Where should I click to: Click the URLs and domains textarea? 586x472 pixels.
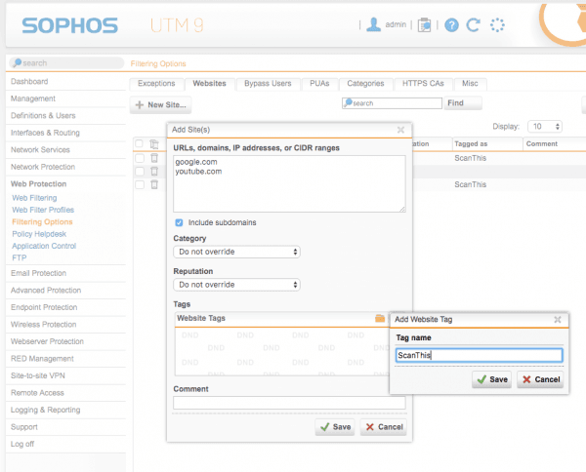pyautogui.click(x=289, y=184)
